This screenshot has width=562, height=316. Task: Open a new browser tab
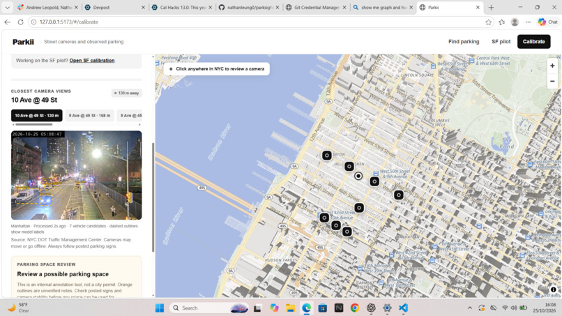pos(491,7)
